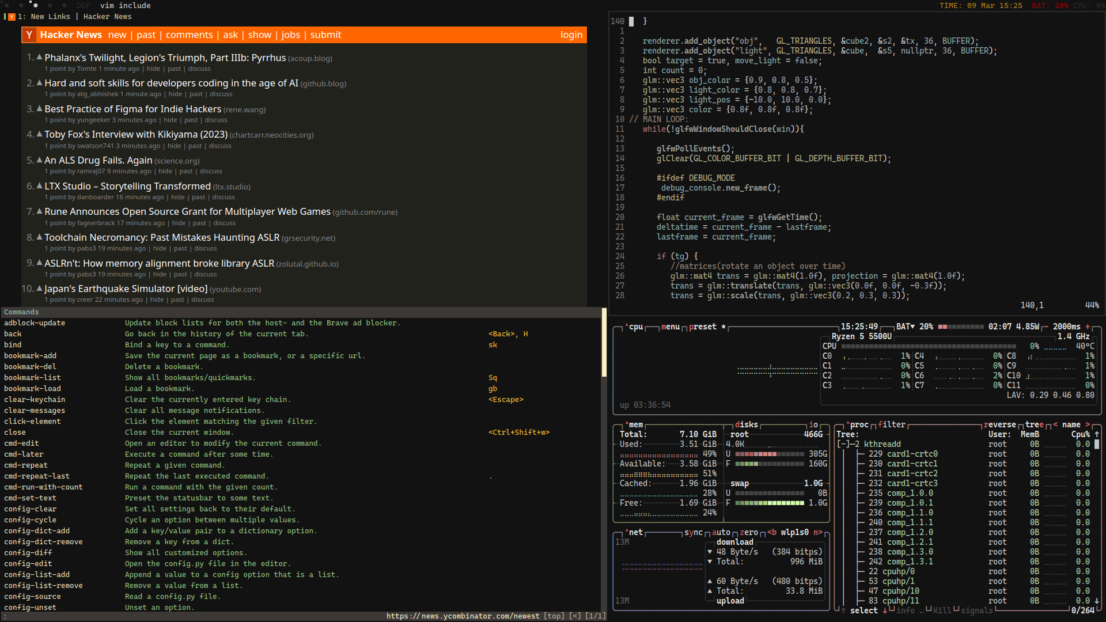Toggle net sync scaling
Image resolution: width=1106 pixels, height=622 pixels.
pyautogui.click(x=694, y=532)
